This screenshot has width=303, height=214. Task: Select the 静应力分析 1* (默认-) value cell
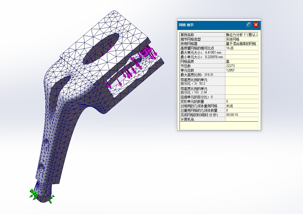click(242, 35)
